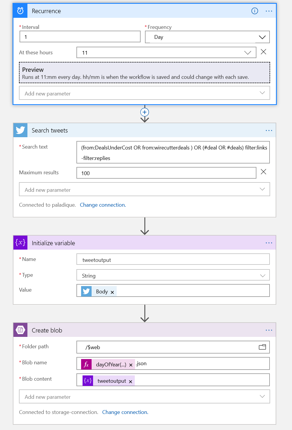The image size is (292, 430).
Task: Click the Twitter icon on the Body token
Action: click(86, 291)
